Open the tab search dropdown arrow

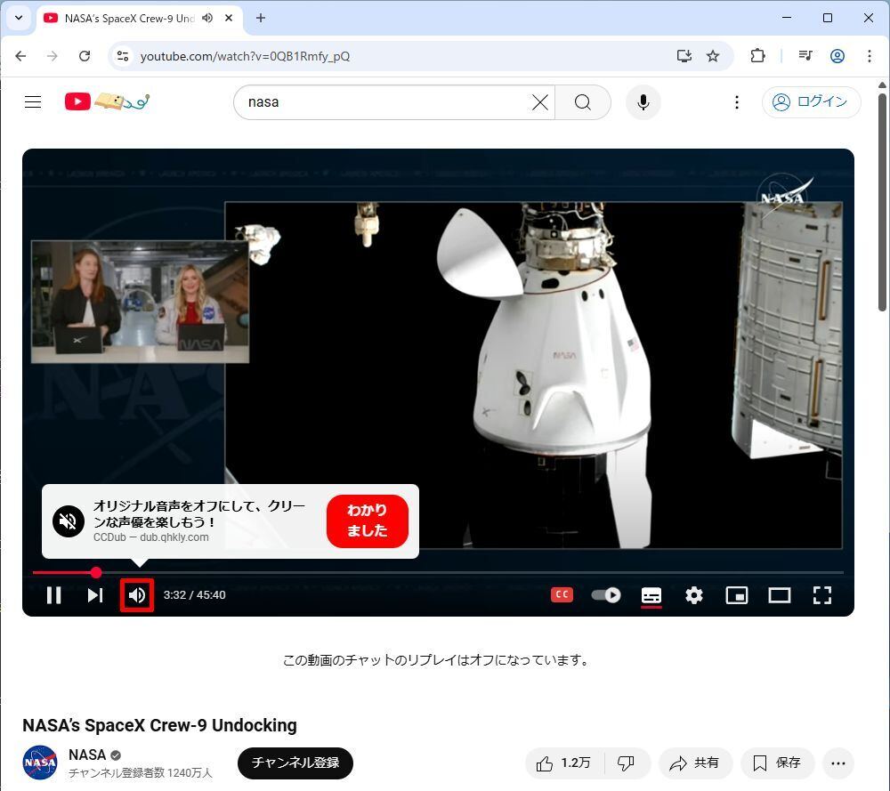pyautogui.click(x=19, y=18)
